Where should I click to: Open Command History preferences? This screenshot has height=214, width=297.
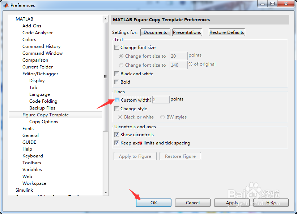pos(42,46)
